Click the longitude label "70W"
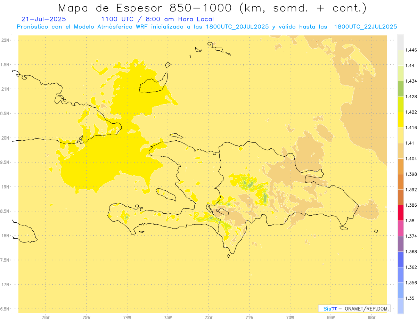Screen dimensions: 417x322 pyautogui.click(x=290, y=317)
